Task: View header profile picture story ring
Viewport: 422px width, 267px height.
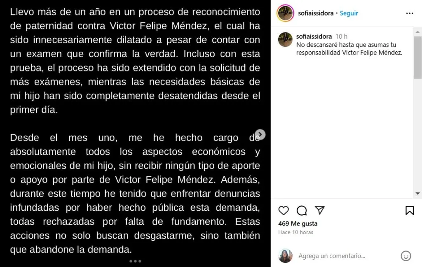Action: (x=285, y=13)
